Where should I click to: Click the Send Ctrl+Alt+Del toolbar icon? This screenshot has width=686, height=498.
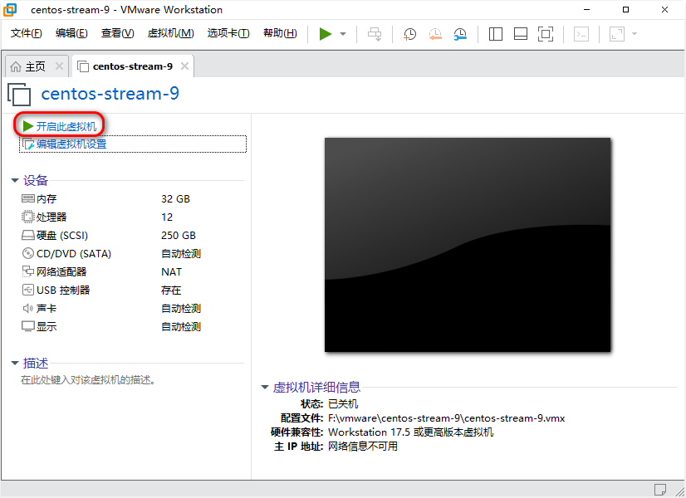click(375, 34)
